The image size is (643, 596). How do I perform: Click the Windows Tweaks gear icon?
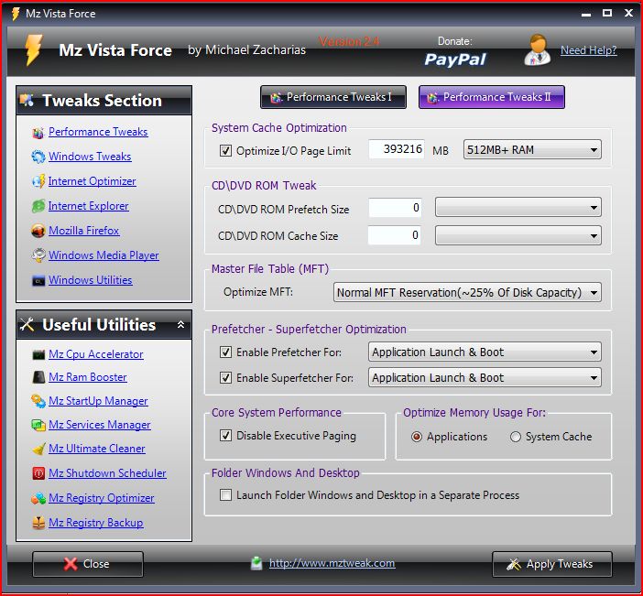click(38, 157)
